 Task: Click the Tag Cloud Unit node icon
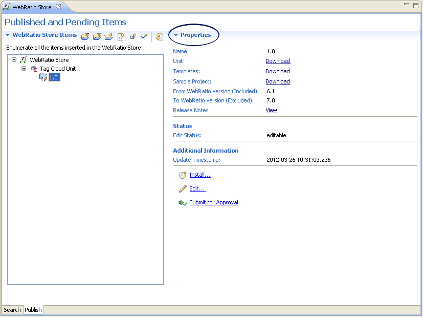34,69
